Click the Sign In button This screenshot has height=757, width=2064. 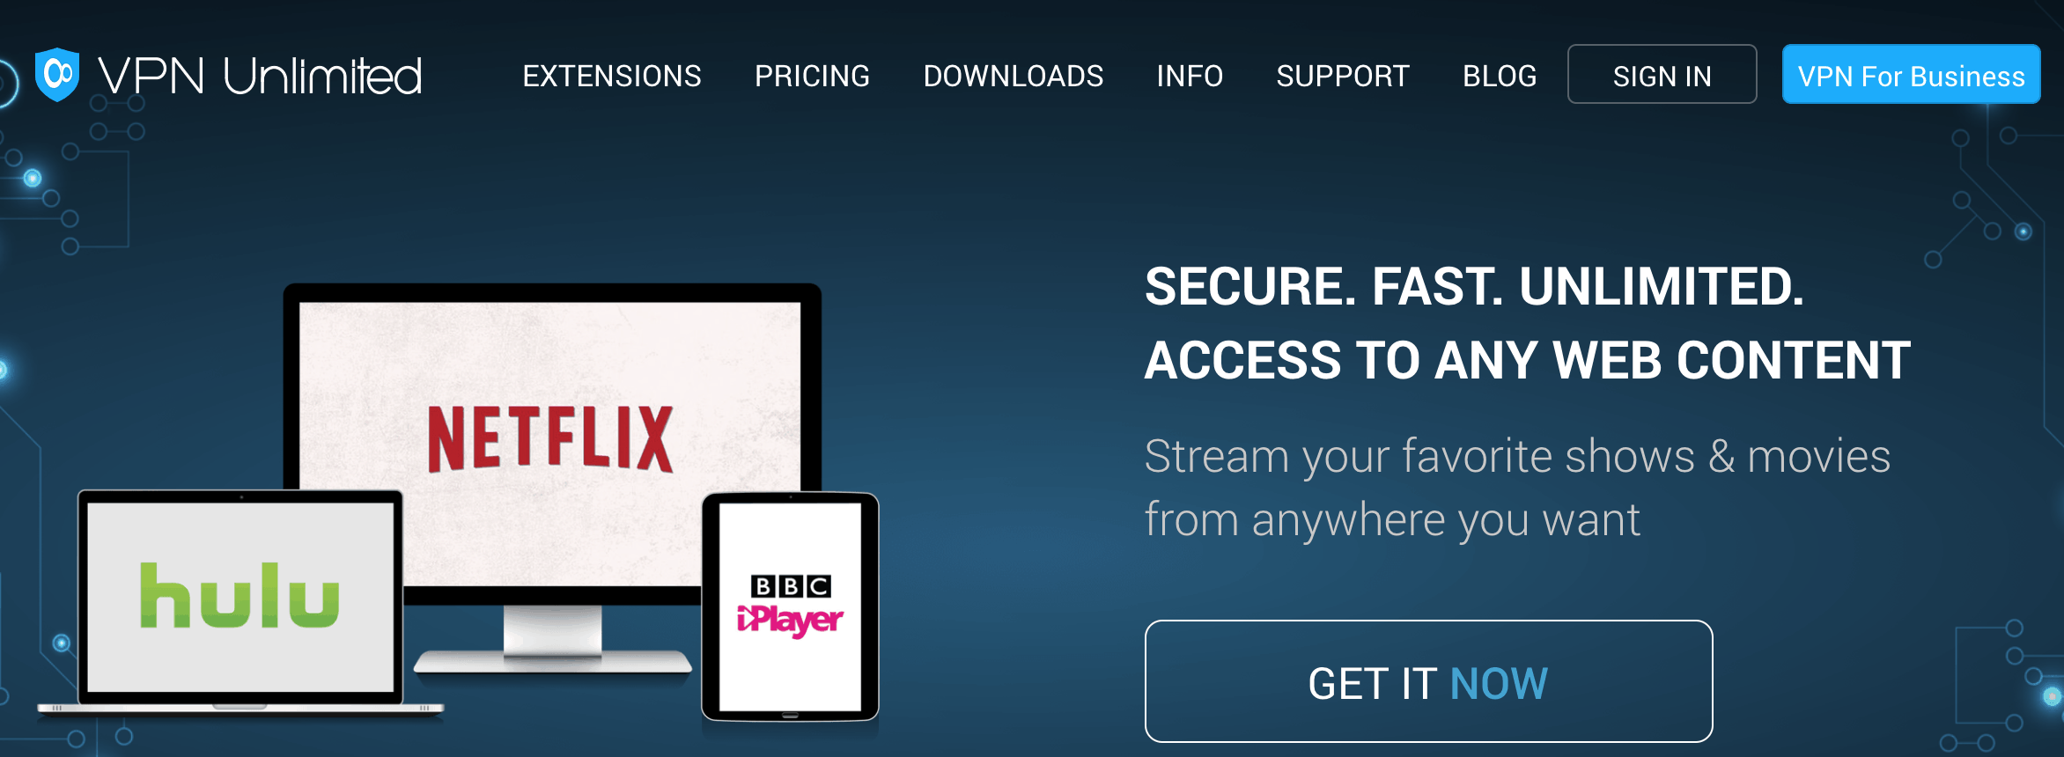[x=1662, y=75]
